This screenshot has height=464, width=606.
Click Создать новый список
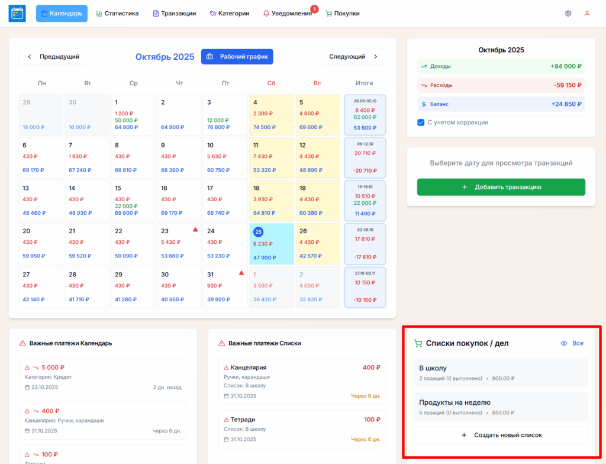point(501,435)
